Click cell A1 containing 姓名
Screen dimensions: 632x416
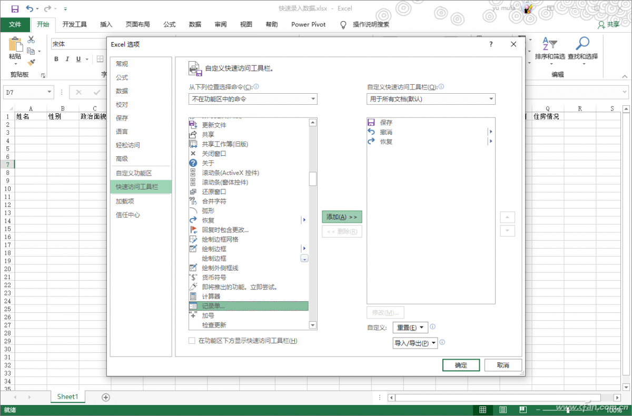click(31, 116)
